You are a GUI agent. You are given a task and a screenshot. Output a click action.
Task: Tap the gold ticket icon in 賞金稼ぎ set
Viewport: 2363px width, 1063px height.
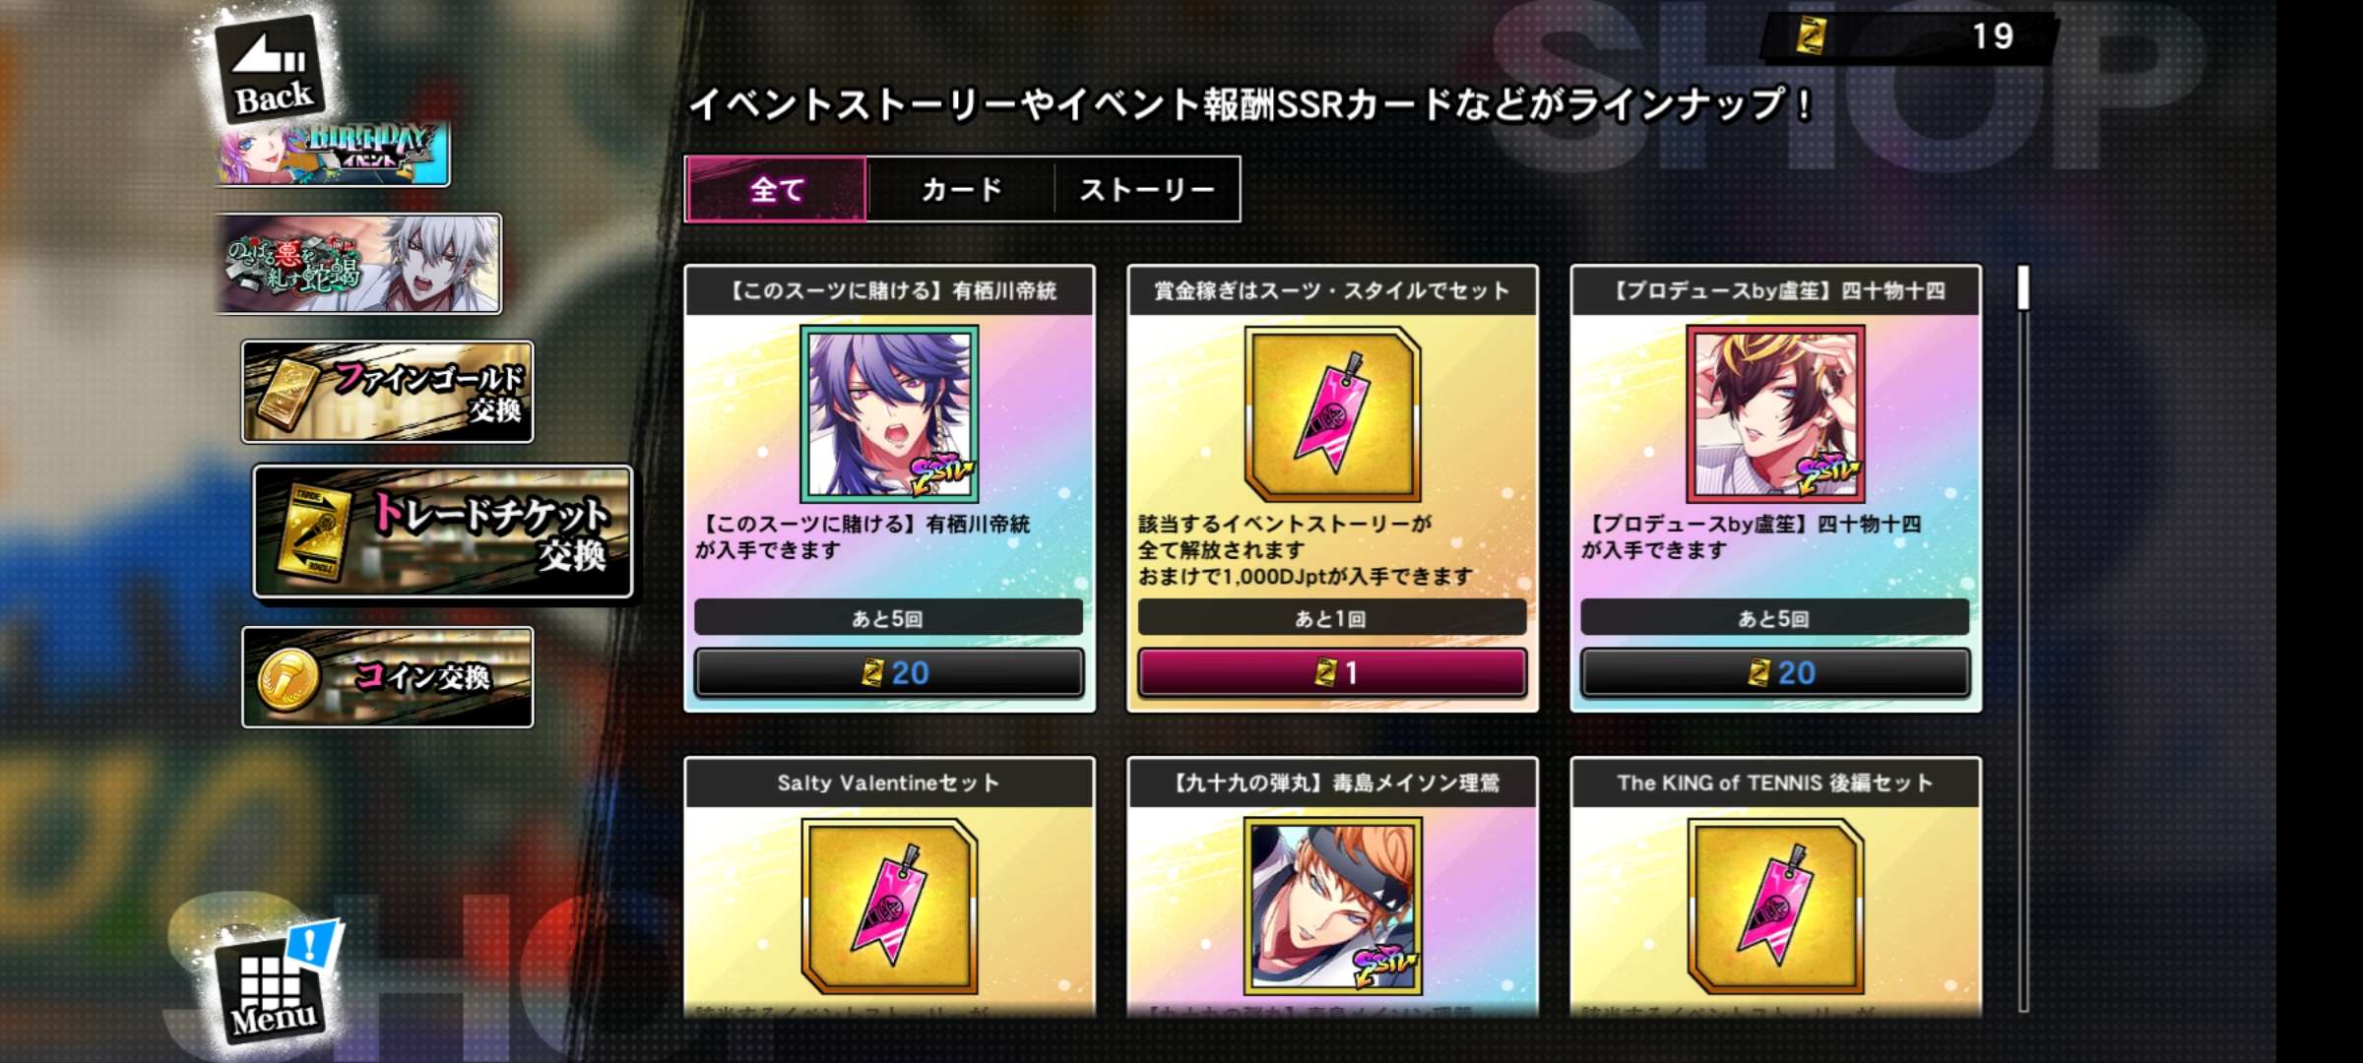click(1332, 413)
